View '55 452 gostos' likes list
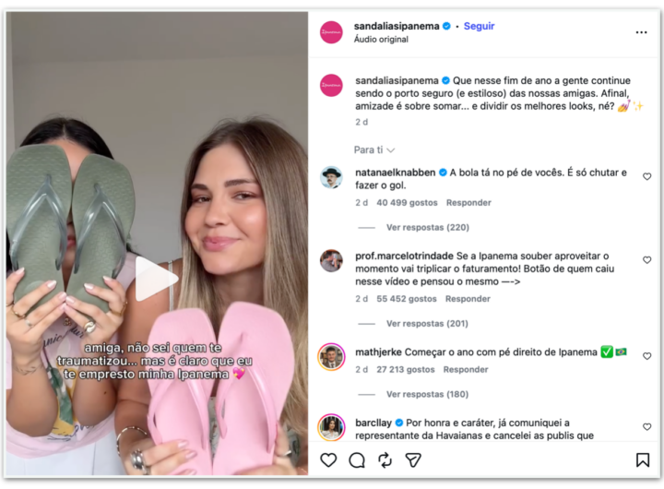This screenshot has height=489, width=664. (x=407, y=299)
